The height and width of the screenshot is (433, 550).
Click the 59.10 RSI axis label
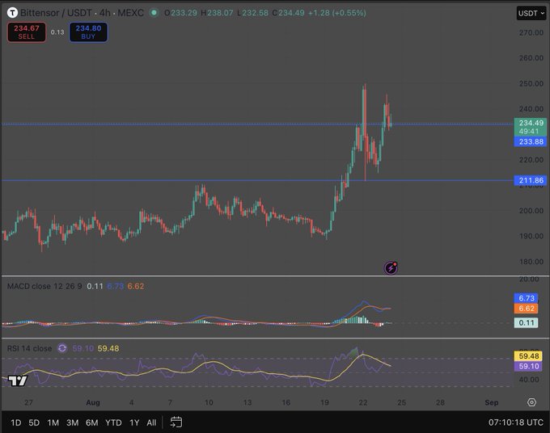tap(528, 366)
